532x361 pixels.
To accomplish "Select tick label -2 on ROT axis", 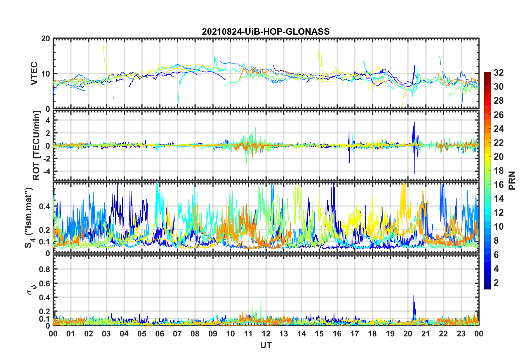I will [x=46, y=158].
